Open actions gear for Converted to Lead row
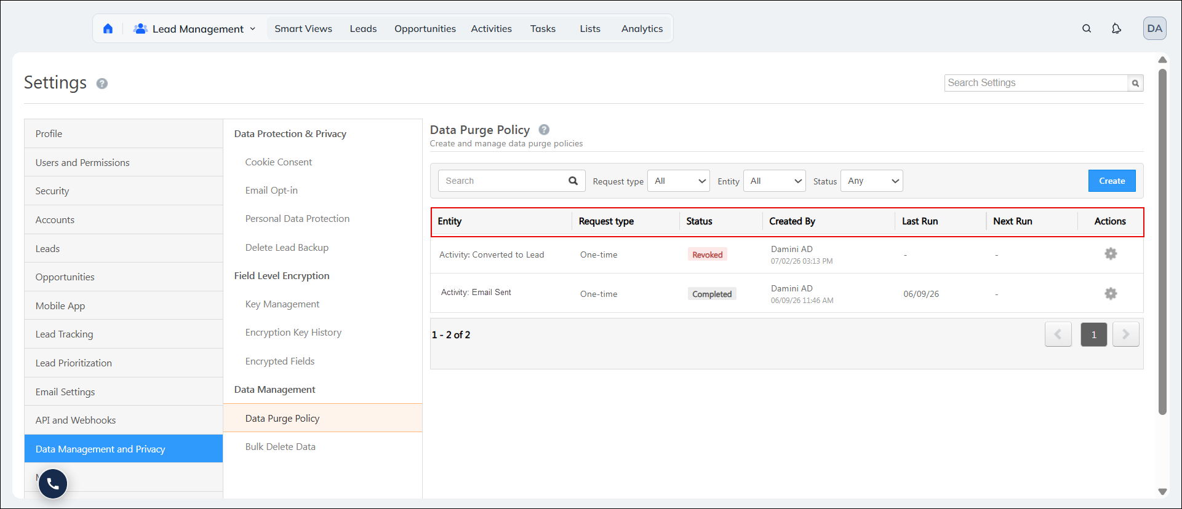Image resolution: width=1182 pixels, height=509 pixels. click(1111, 254)
